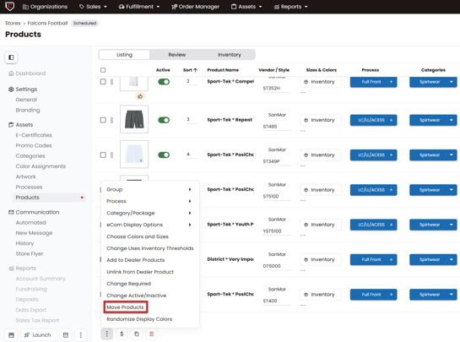Open Color Assignments in the sidebar
This screenshot has height=342, width=460.
[41, 166]
